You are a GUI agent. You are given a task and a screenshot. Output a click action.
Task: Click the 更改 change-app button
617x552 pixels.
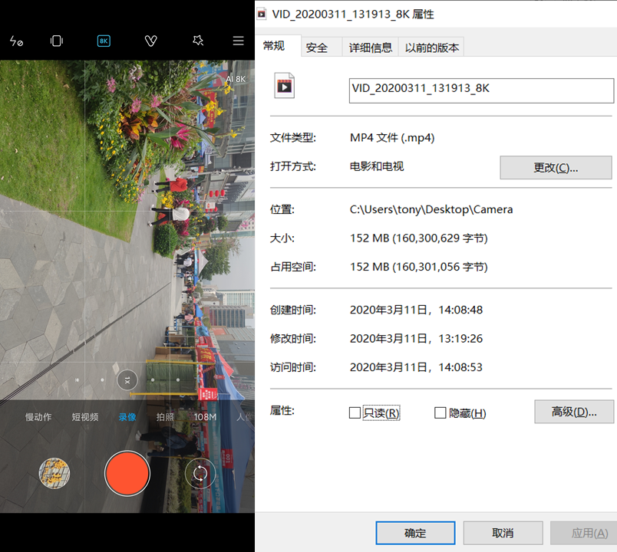pos(556,168)
